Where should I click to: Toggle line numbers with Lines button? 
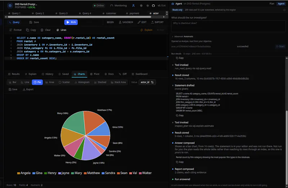61,30
